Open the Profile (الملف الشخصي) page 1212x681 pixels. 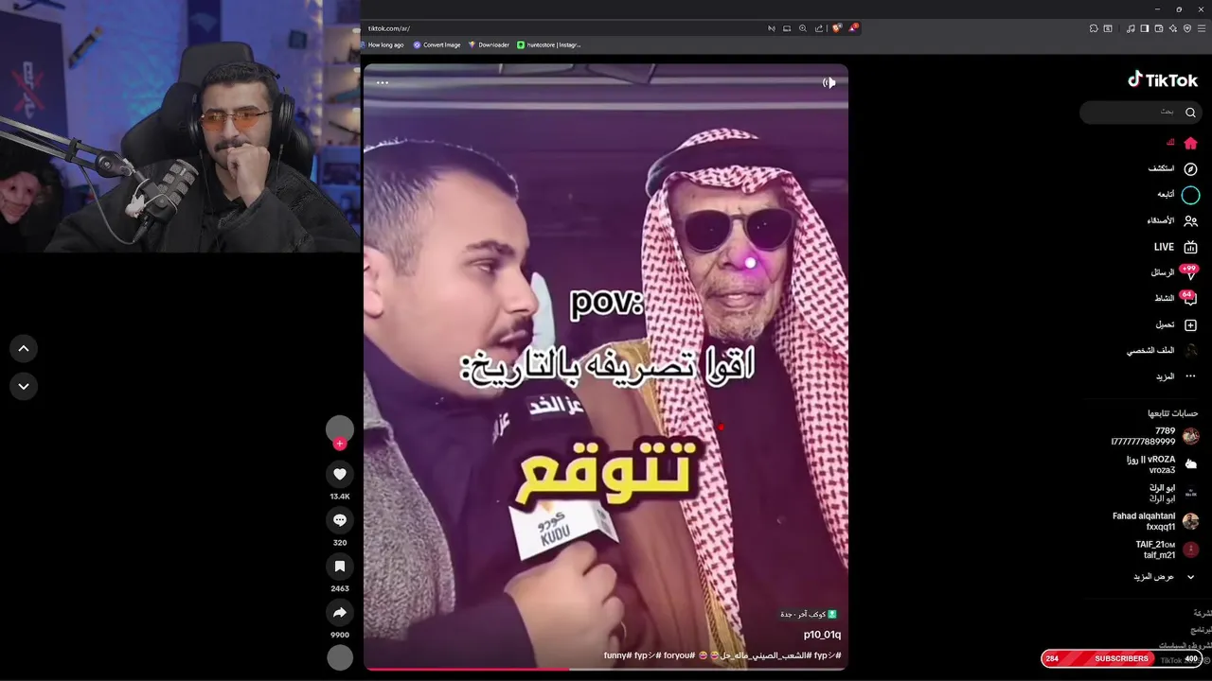[x=1162, y=350]
